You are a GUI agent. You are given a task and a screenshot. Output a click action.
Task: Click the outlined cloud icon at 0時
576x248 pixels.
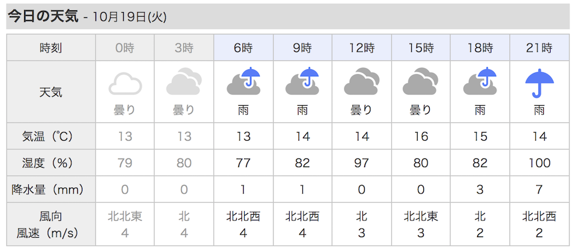coord(125,84)
